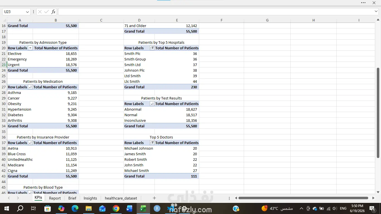
Task: Open the Get Help question mark icon
Action: pyautogui.click(x=236, y=208)
